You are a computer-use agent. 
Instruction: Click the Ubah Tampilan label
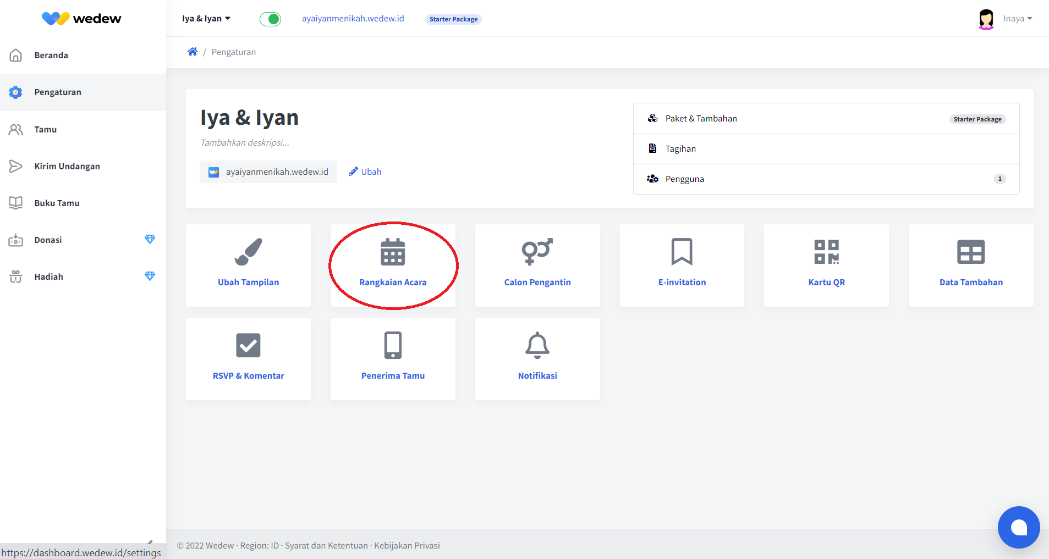coord(248,283)
